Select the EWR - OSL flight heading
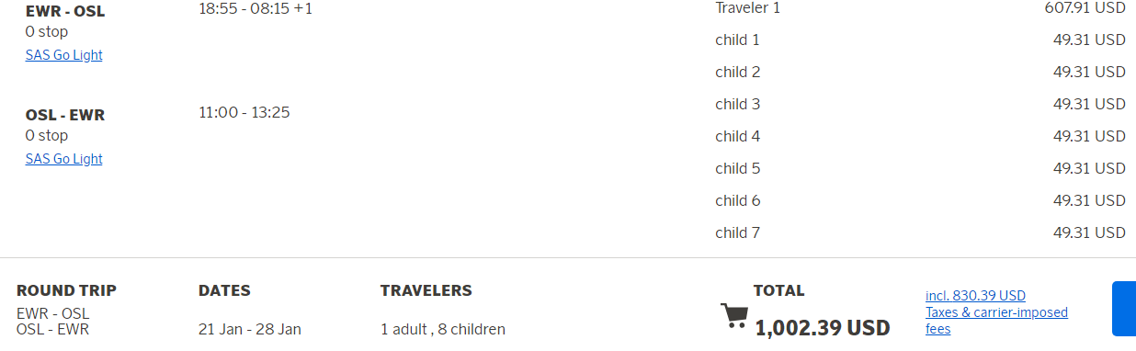 [65, 11]
